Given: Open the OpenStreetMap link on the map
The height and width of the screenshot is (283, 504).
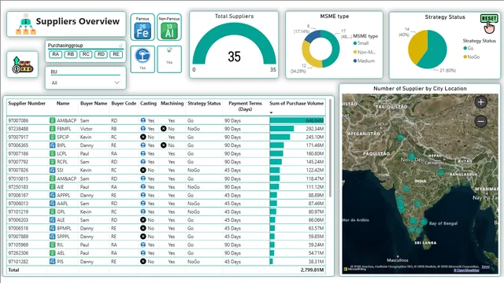Looking at the screenshot, I should 466,270.
